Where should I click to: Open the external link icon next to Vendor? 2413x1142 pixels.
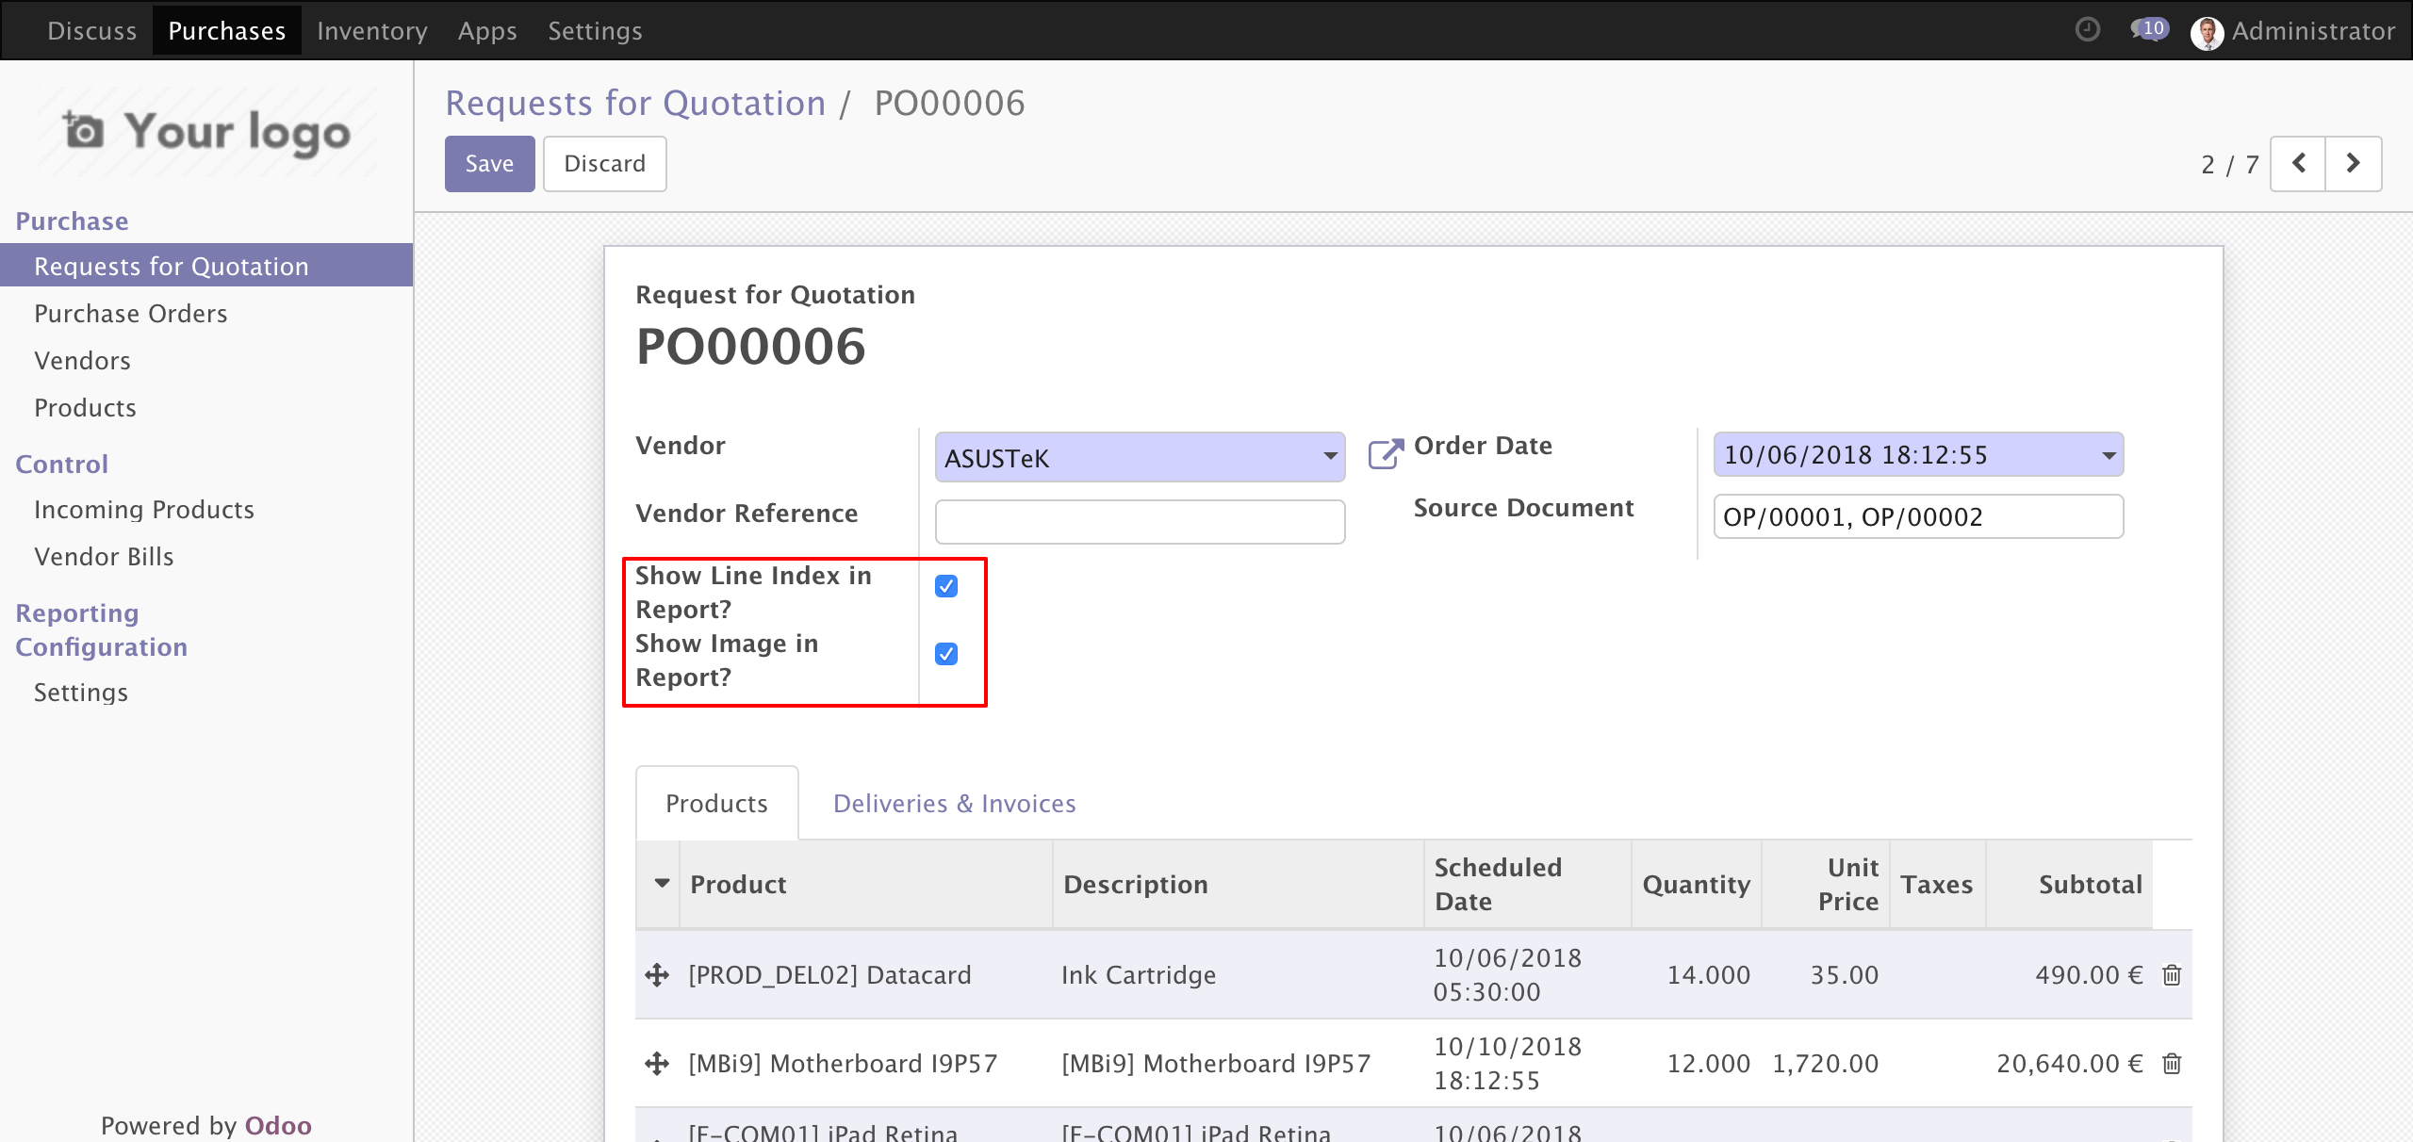click(1385, 454)
